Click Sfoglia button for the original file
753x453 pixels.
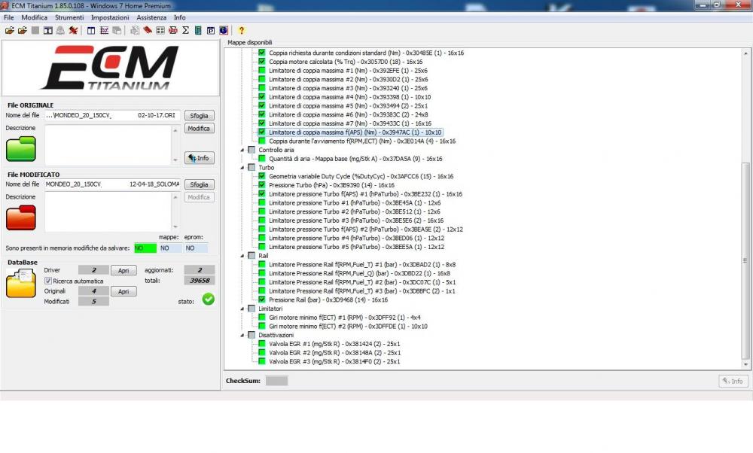click(x=199, y=116)
